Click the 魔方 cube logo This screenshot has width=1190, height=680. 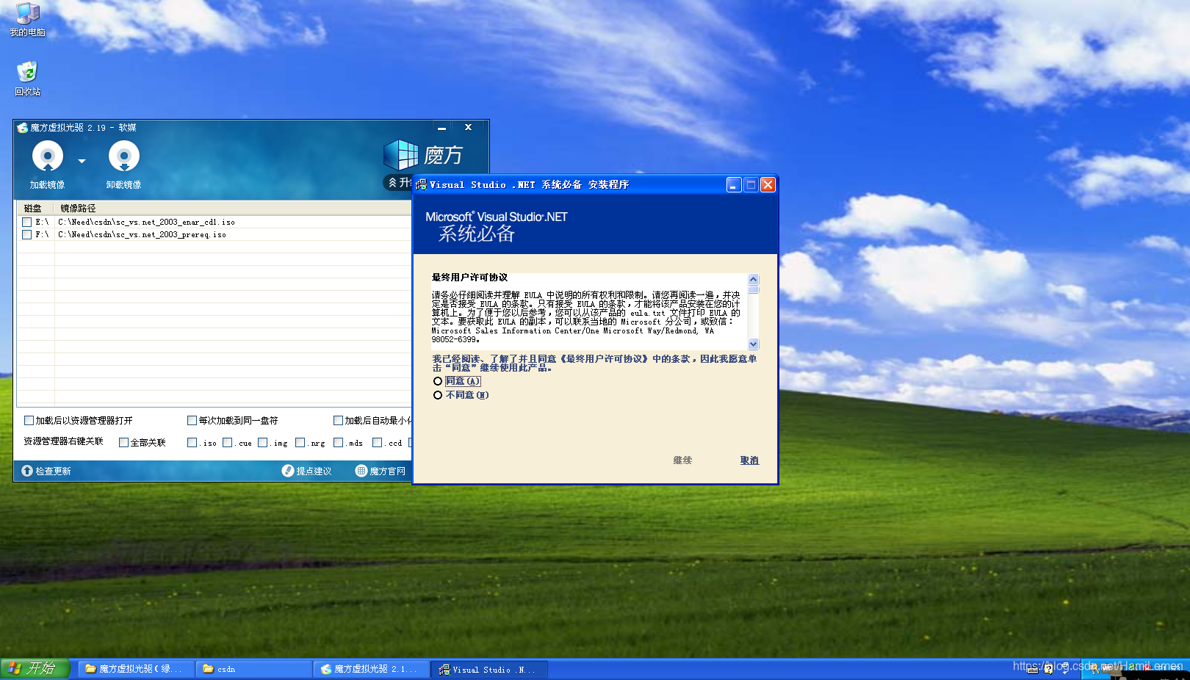(400, 155)
